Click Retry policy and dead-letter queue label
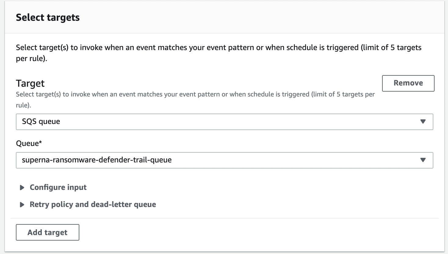448x254 pixels. pyautogui.click(x=93, y=205)
